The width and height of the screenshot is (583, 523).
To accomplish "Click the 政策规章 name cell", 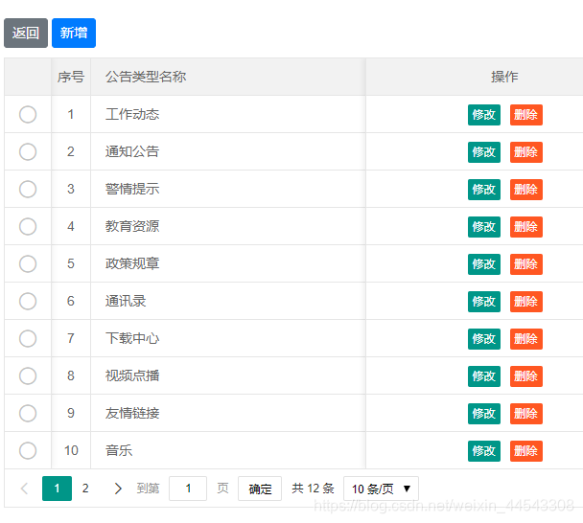I will pyautogui.click(x=228, y=263).
